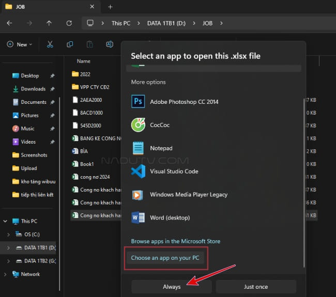Open the tiếp thị liên kết folder
336x297 pixels.
click(37, 195)
